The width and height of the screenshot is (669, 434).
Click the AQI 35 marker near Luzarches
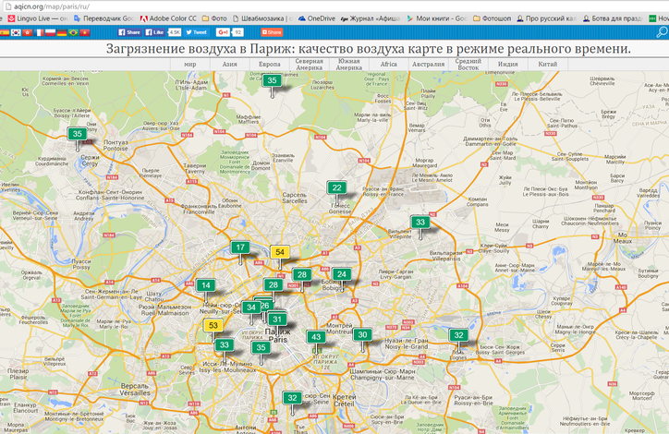273,80
